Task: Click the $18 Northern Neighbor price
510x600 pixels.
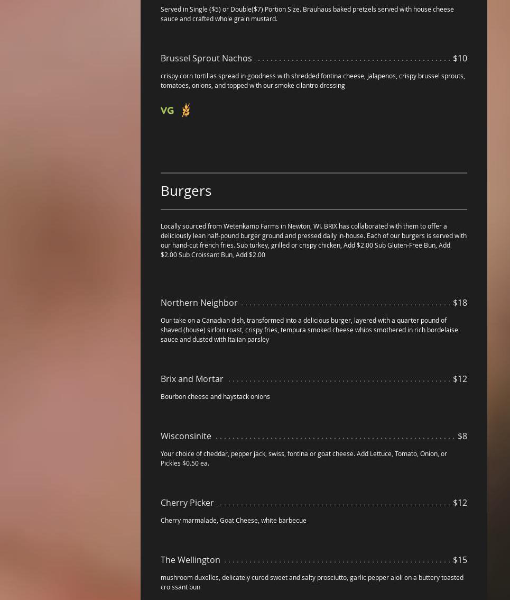Action: (460, 303)
